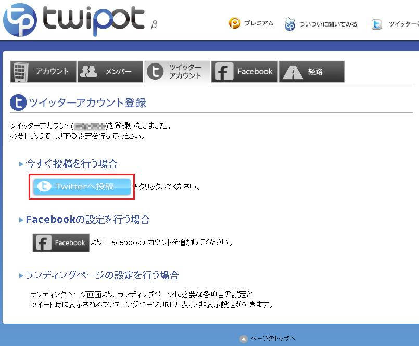Click the 必要に応じて、以下の設定を行ってください。 text
Screen dimensions: 419x346
[x=78, y=136]
